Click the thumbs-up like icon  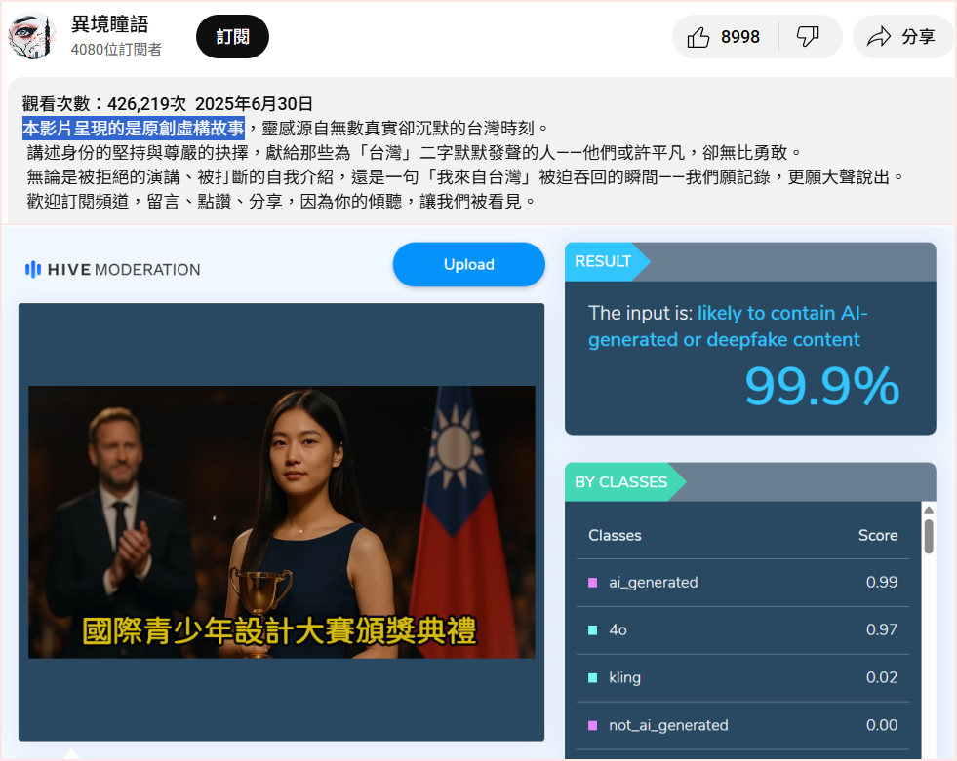(698, 37)
